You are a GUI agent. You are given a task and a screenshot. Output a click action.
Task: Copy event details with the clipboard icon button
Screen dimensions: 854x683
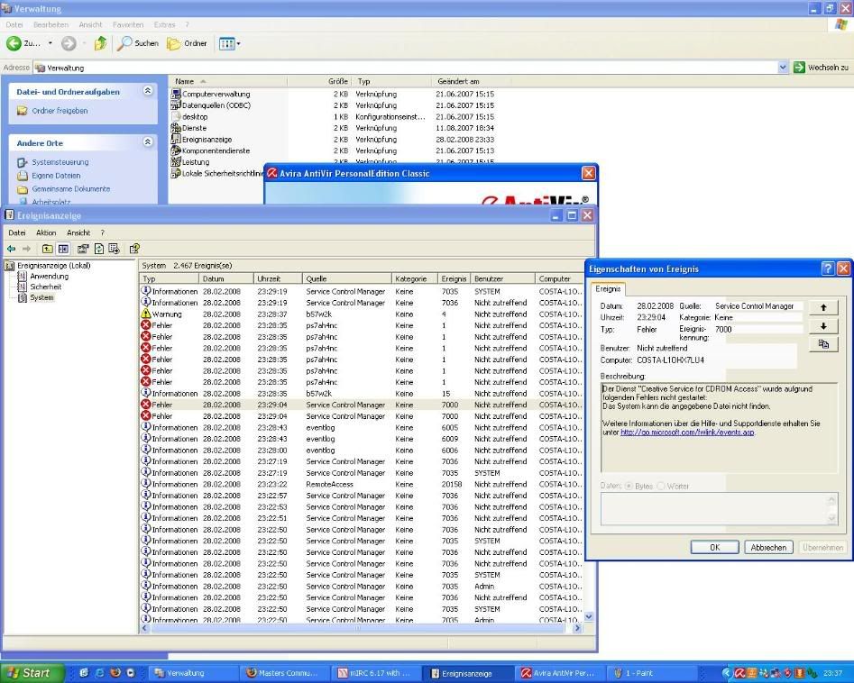click(x=823, y=344)
